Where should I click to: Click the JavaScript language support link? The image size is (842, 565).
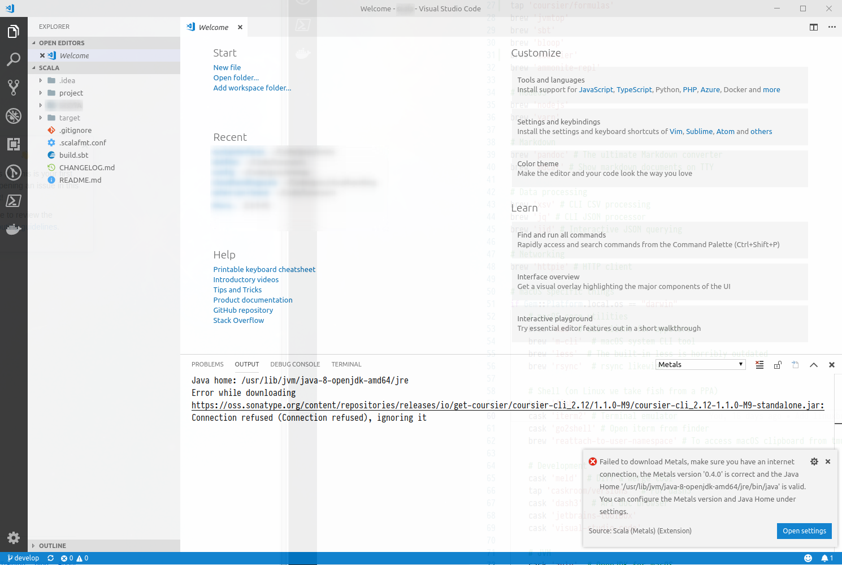coord(596,89)
